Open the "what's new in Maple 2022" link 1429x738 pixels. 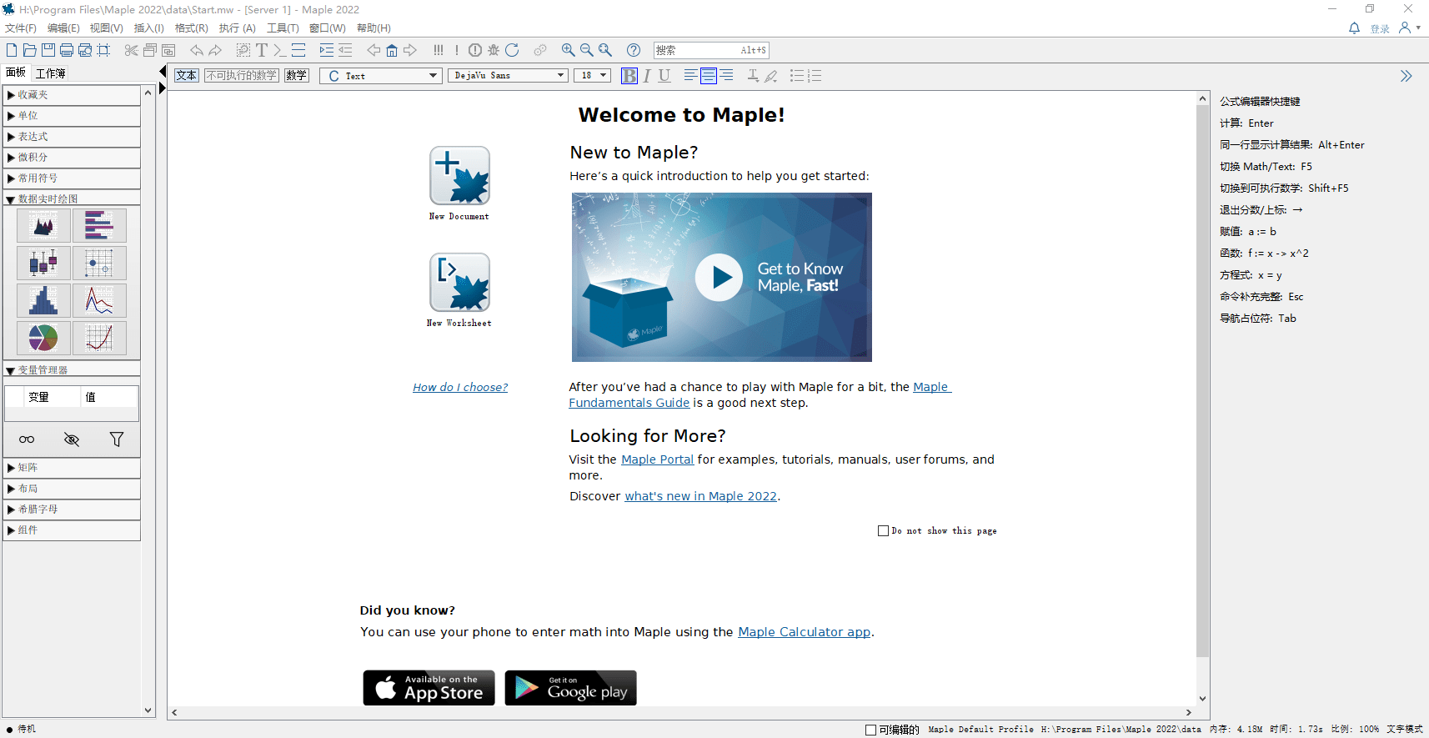(701, 496)
